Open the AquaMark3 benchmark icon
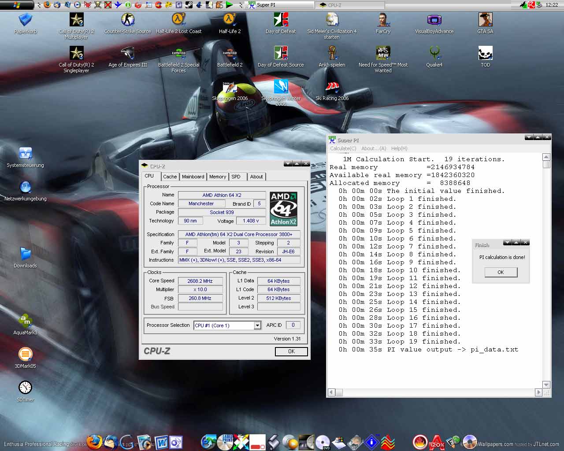 point(25,321)
